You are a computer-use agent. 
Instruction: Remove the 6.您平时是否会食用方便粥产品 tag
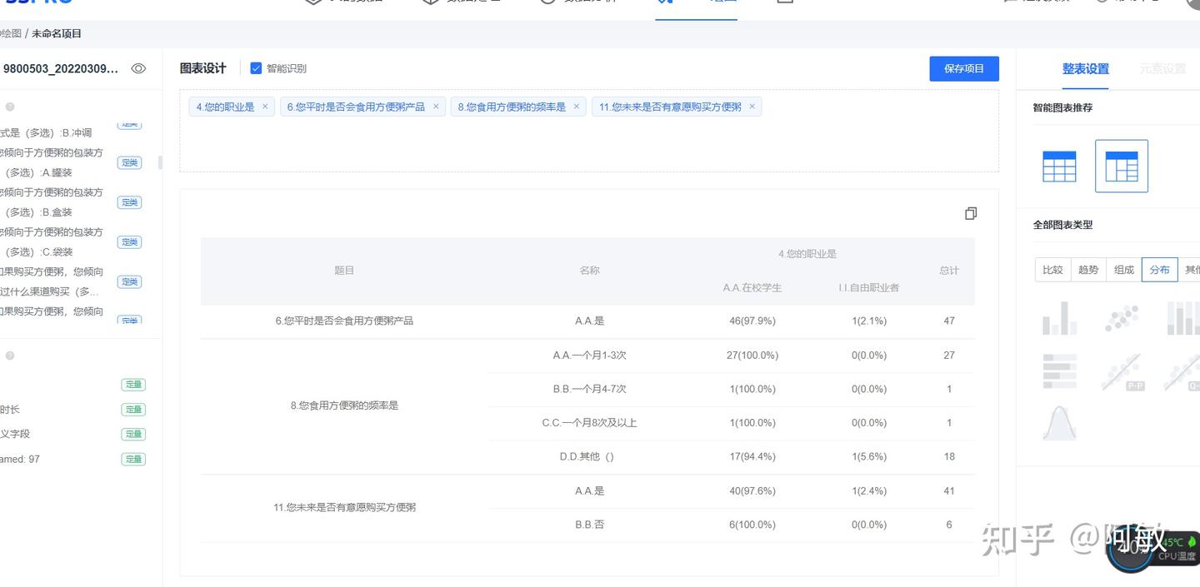point(435,107)
